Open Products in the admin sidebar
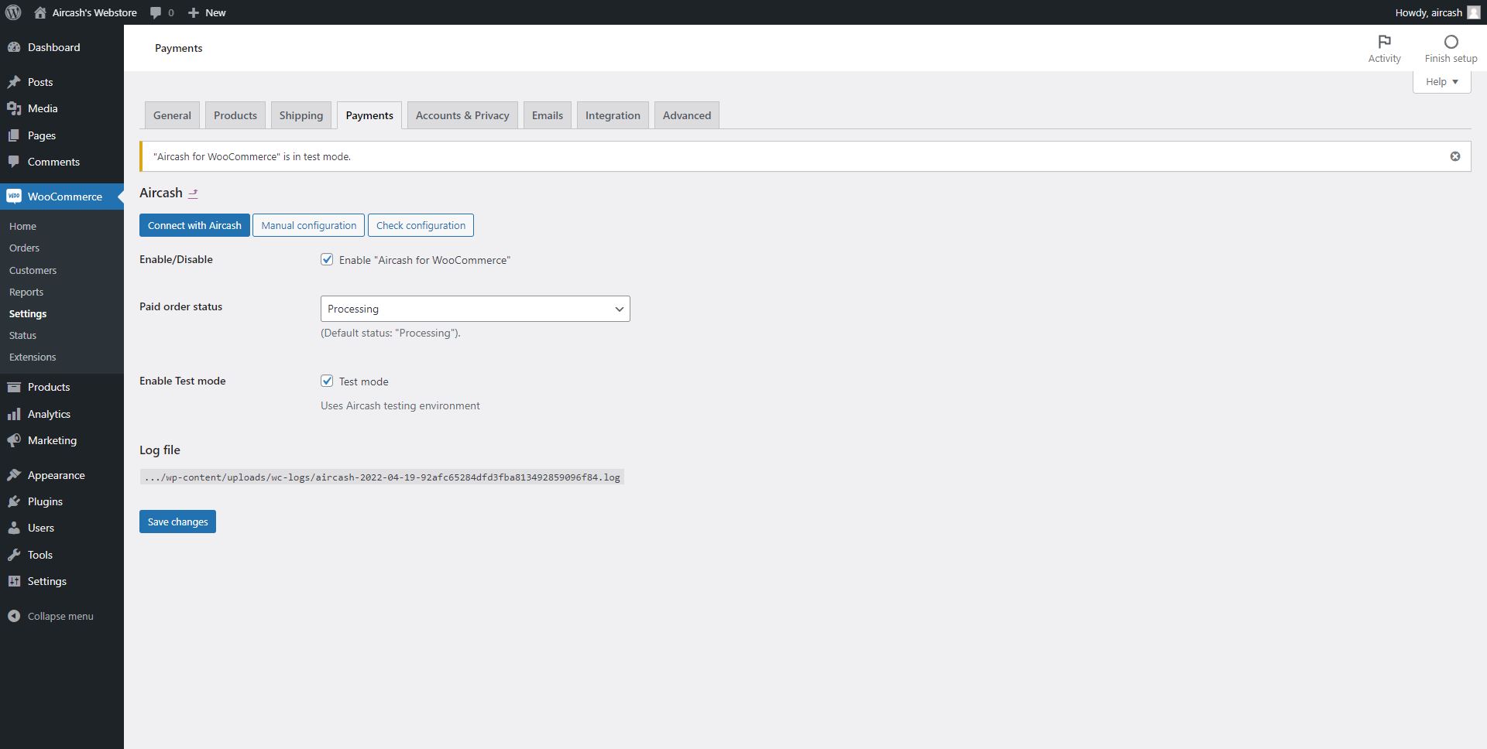1487x749 pixels. pos(62,387)
